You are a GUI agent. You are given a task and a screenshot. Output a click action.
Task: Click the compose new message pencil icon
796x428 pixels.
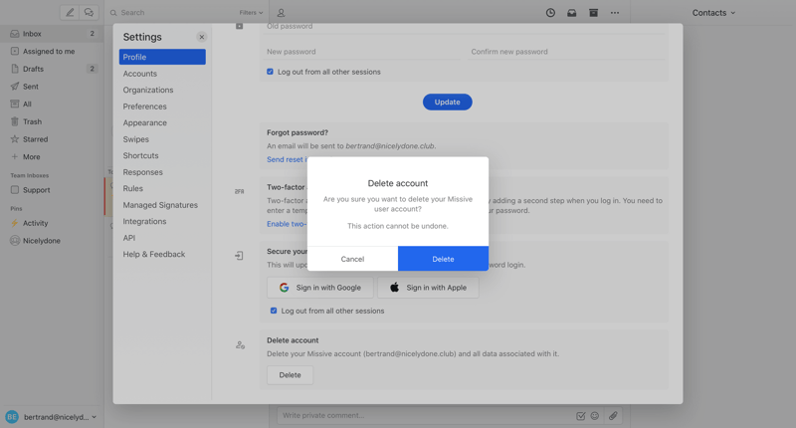coord(70,12)
